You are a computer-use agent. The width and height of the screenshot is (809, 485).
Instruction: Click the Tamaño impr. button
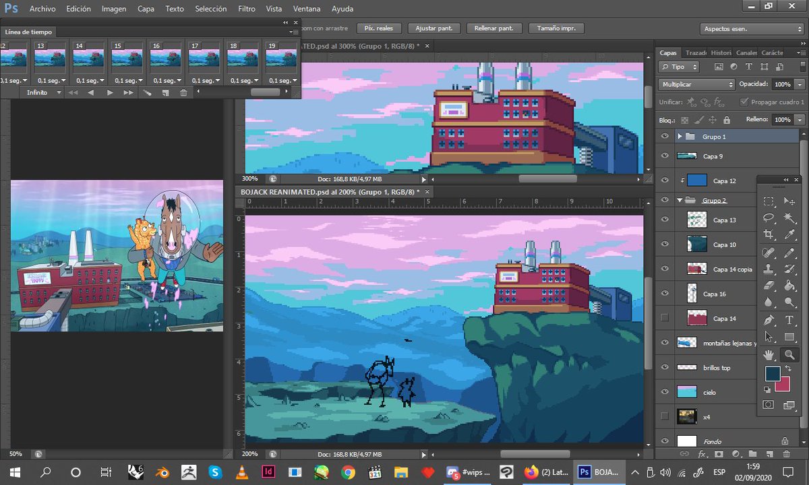556,28
